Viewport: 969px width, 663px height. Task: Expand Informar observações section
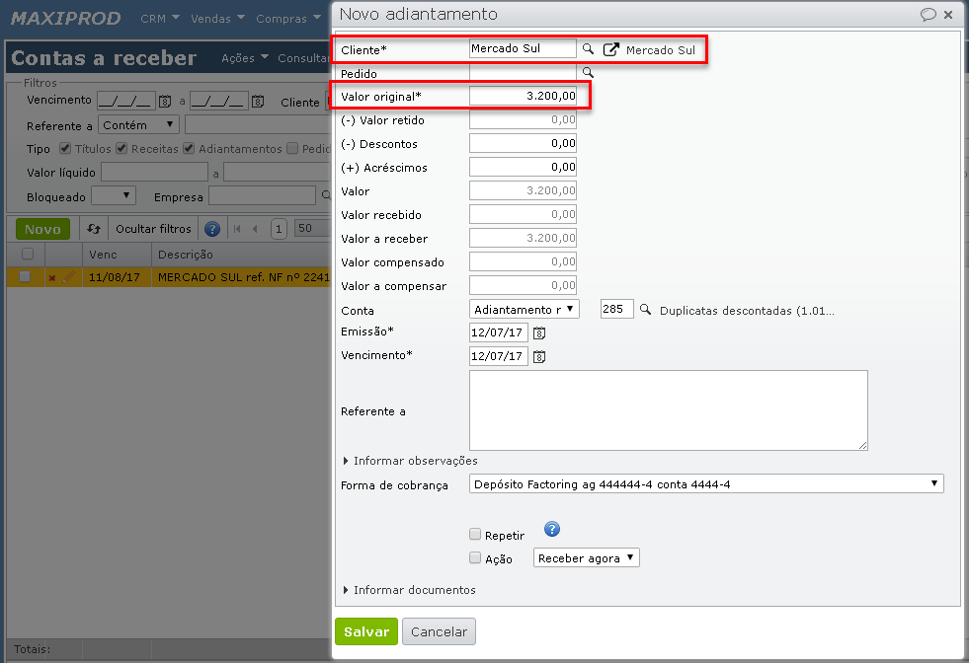click(x=410, y=461)
